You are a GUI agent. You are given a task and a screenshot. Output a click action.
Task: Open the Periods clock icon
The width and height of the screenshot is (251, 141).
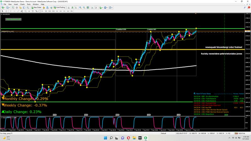click(105, 8)
